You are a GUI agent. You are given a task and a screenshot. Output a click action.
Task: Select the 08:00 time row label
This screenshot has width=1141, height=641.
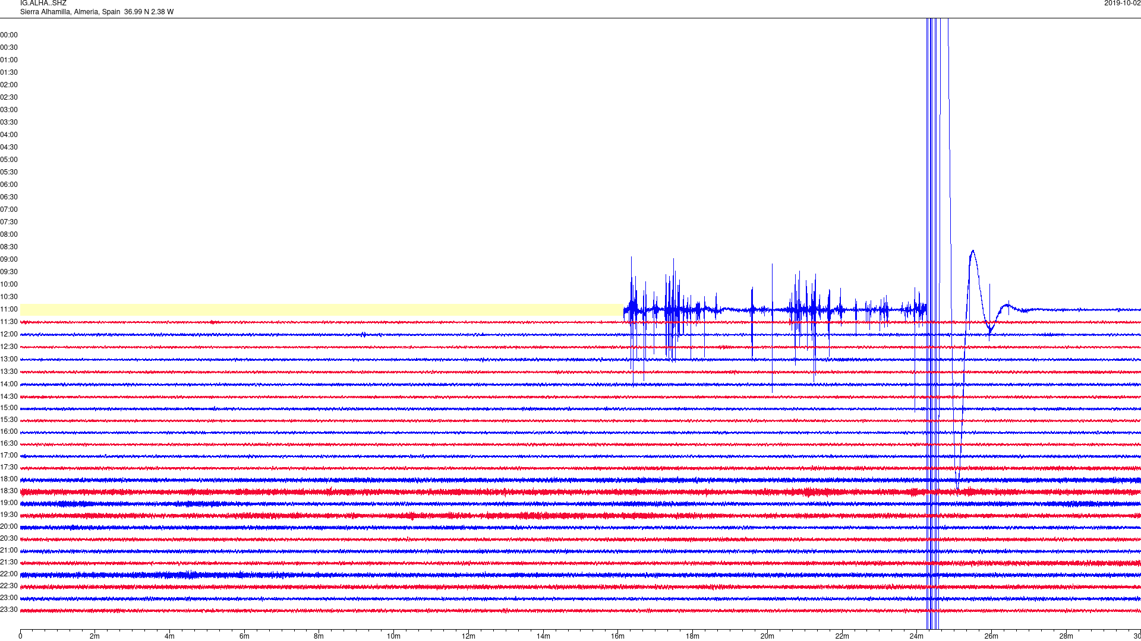[x=9, y=234]
